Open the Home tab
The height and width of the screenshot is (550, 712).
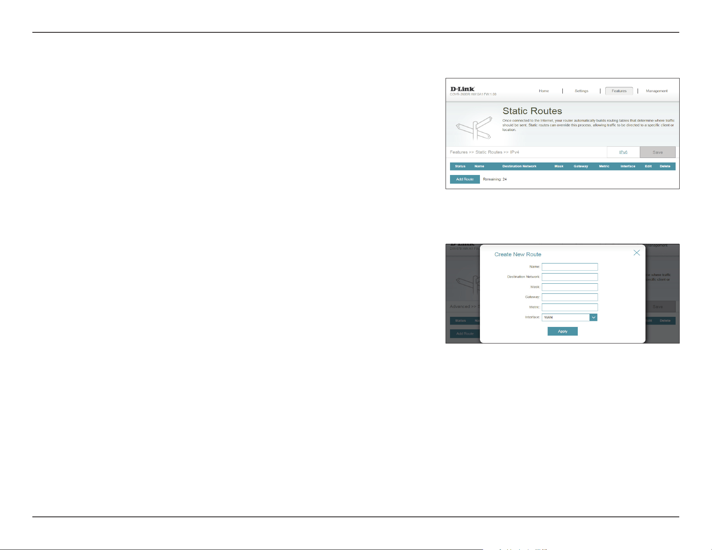click(x=544, y=91)
